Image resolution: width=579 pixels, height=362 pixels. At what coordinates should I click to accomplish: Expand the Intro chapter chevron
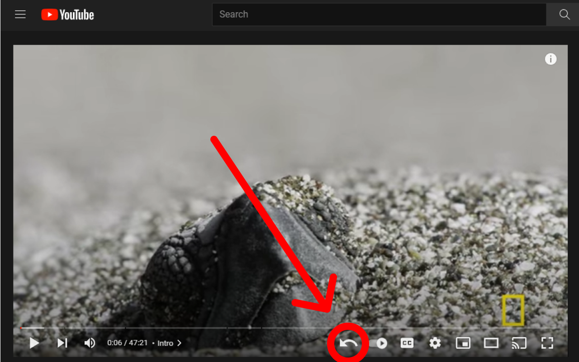click(179, 343)
